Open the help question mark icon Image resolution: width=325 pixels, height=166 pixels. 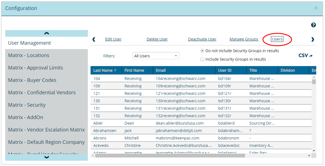(x=313, y=25)
